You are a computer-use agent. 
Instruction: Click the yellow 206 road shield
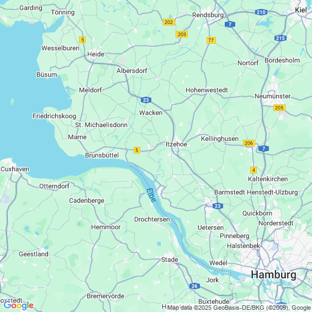(248, 143)
